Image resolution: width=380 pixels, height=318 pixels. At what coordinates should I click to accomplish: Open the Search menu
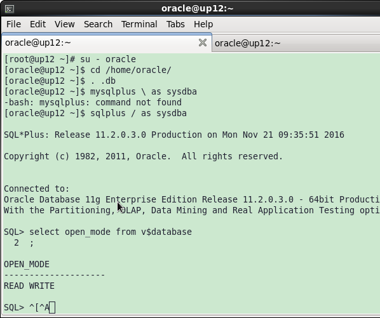click(x=98, y=24)
